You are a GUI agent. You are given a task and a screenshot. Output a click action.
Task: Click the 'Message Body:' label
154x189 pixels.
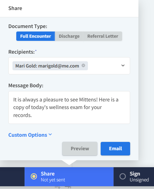point(26,85)
